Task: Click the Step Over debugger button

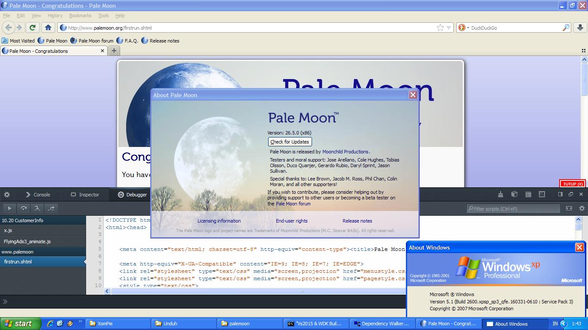Action: tap(23, 208)
